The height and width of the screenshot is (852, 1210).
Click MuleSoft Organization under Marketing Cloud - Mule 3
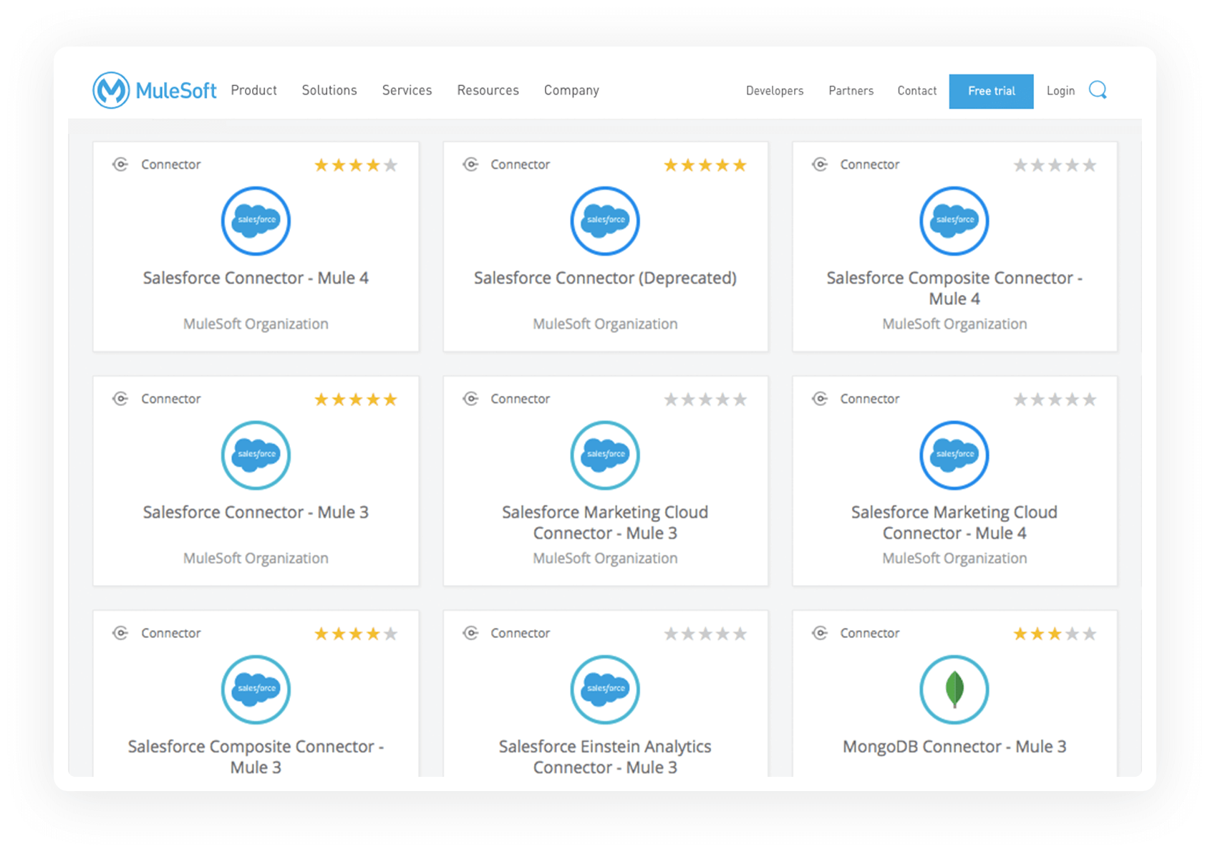pyautogui.click(x=605, y=558)
